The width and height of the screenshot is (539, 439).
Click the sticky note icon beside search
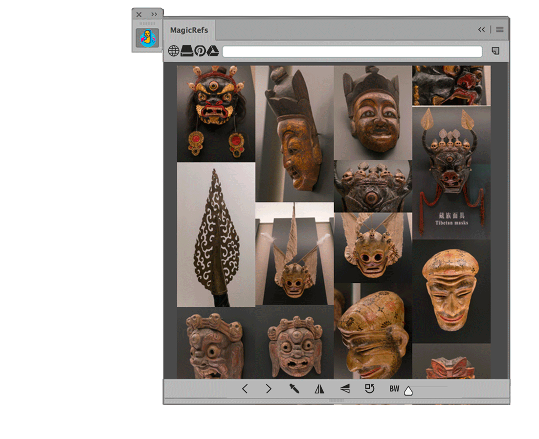pos(495,51)
